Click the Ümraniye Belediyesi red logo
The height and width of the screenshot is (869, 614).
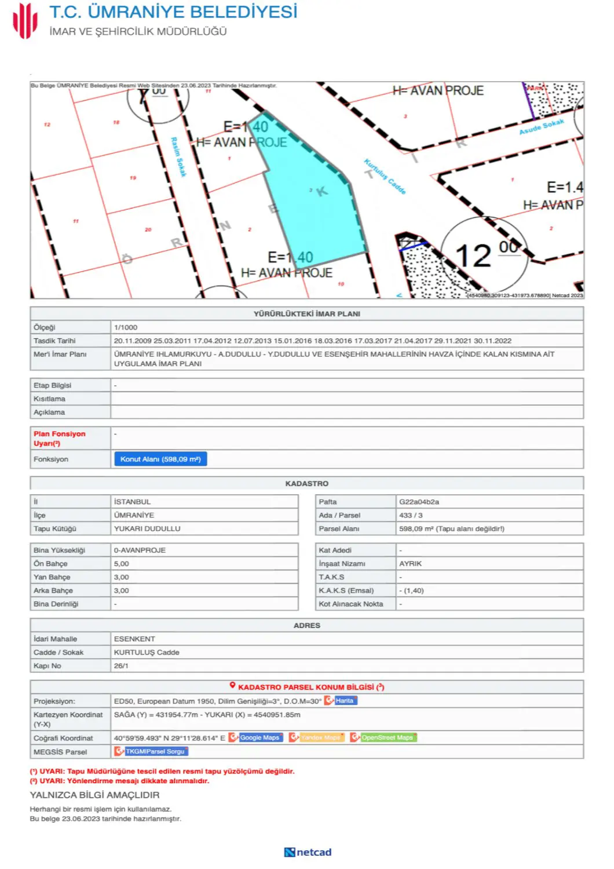click(25, 20)
